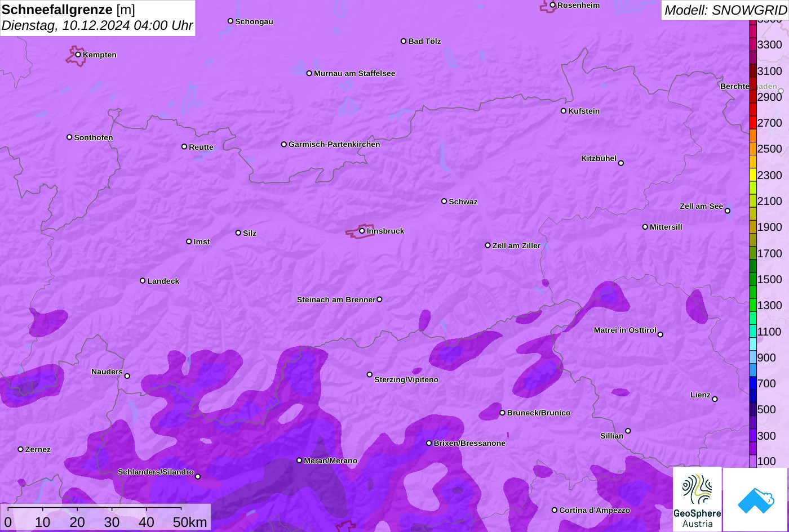Click the Bad Tölz marker dot
Viewport: 789px width, 532px height.
click(404, 41)
